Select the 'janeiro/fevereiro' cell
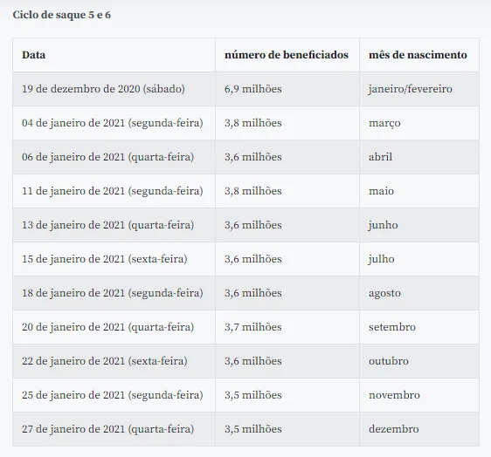491x457 pixels. 419,89
